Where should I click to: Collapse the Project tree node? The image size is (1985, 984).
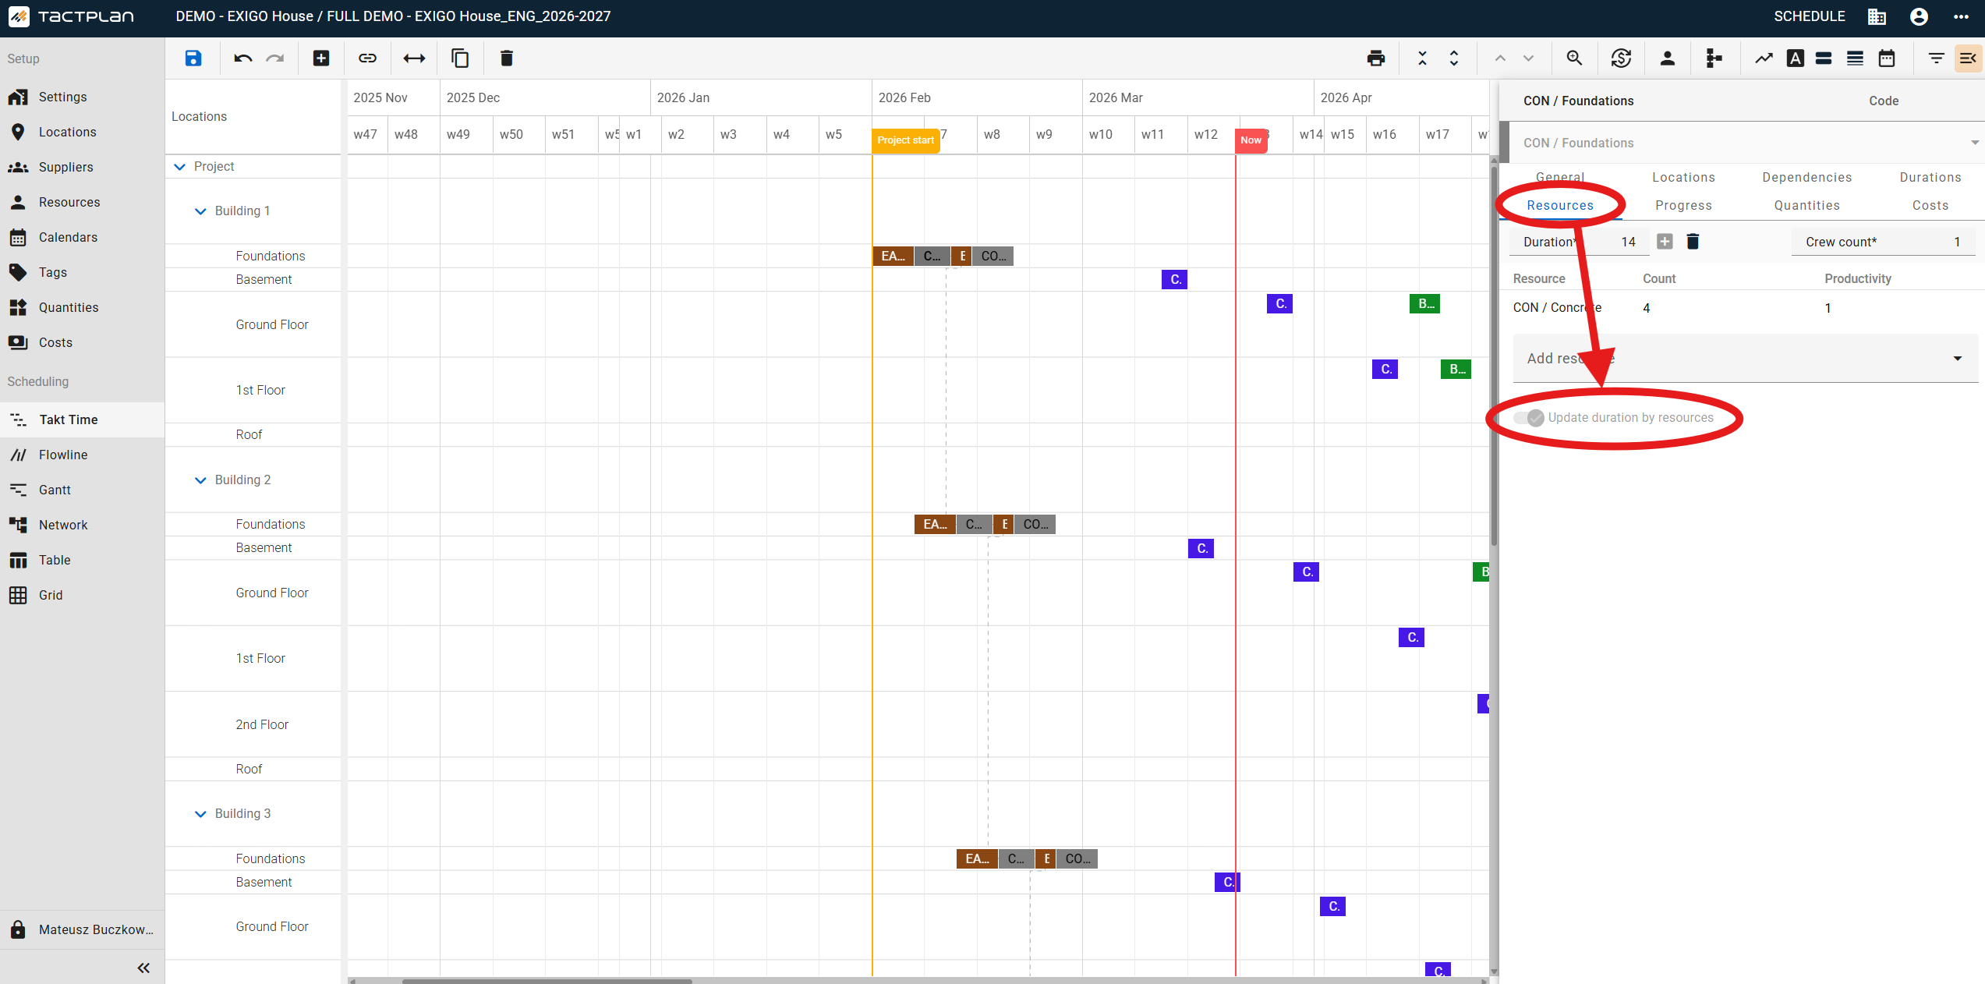coord(179,167)
